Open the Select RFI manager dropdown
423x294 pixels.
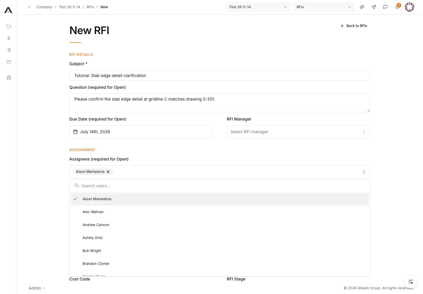pos(298,132)
